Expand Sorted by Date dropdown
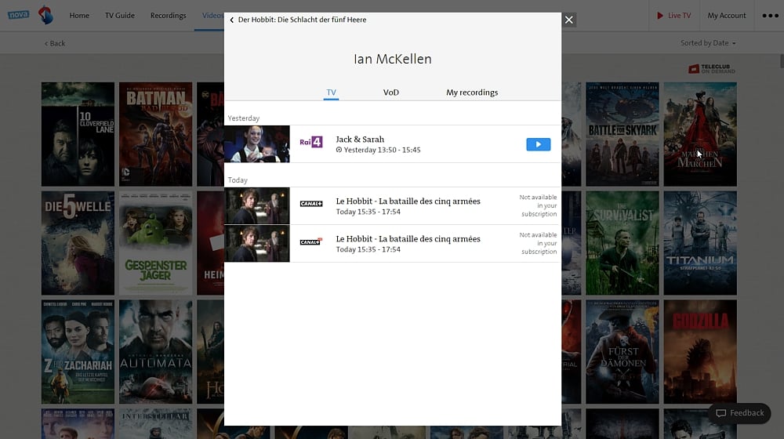Image resolution: width=784 pixels, height=439 pixels. pos(708,43)
